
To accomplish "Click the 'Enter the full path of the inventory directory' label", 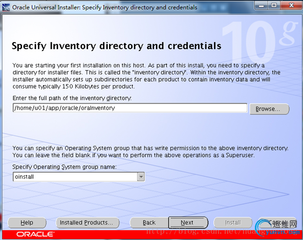I will click(x=72, y=98).
